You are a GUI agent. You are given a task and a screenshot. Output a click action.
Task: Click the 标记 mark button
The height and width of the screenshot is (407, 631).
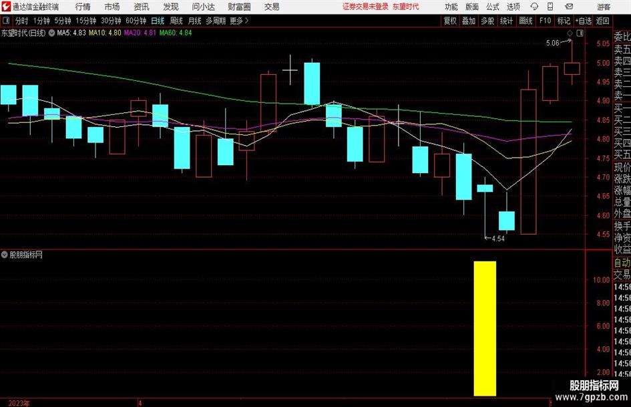564,21
